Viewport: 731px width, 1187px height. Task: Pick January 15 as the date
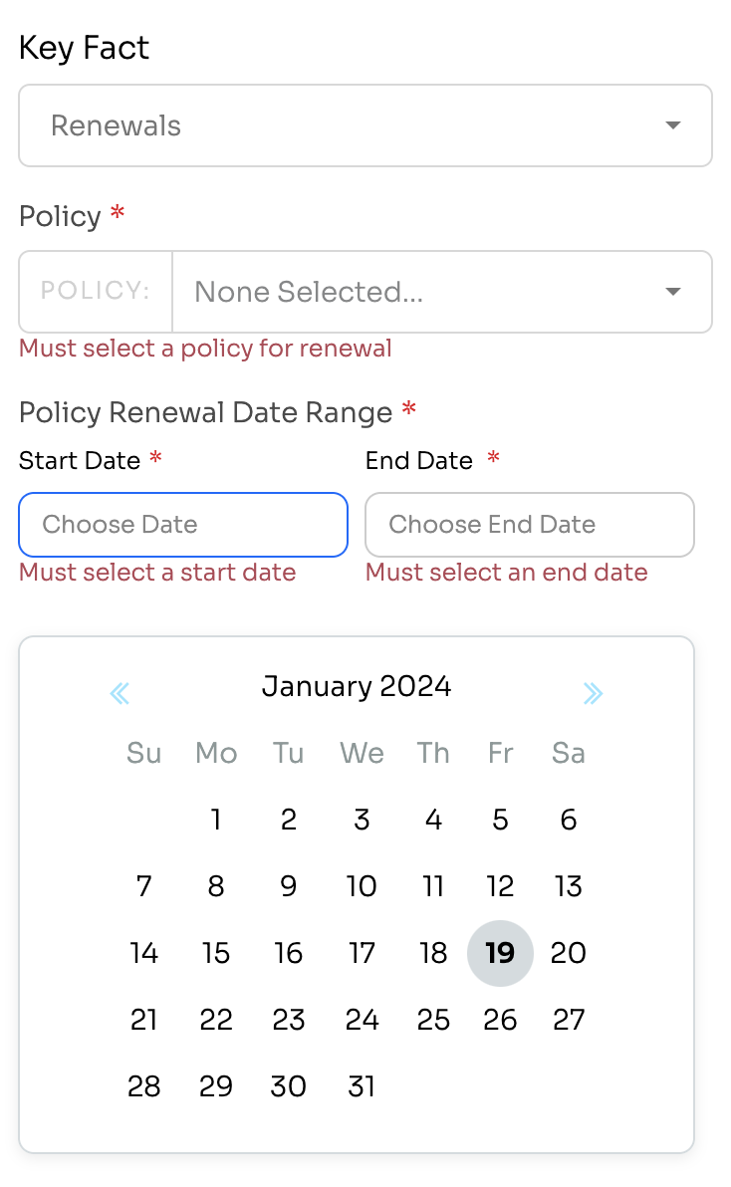click(x=216, y=953)
